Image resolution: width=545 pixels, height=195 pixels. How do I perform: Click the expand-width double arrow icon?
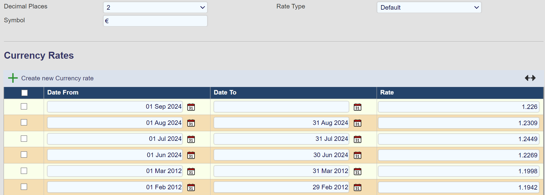click(530, 78)
